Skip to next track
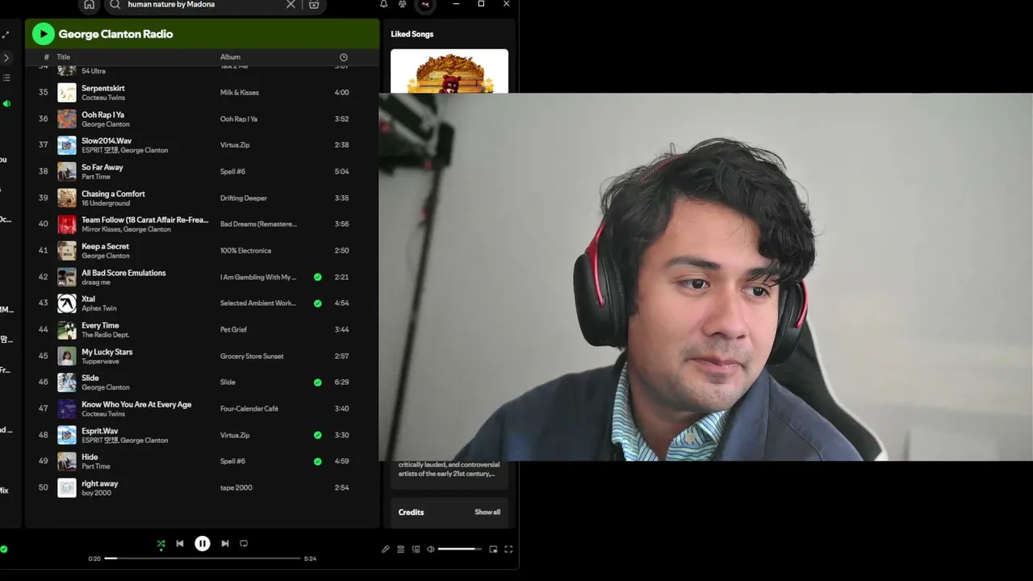This screenshot has width=1033, height=581. (225, 544)
